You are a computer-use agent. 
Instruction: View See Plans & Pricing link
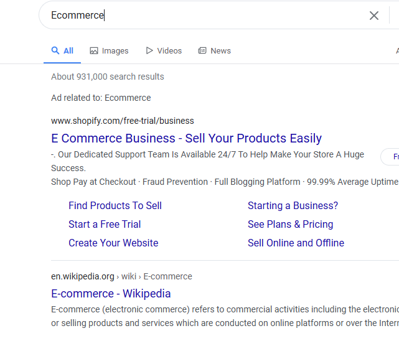click(290, 224)
